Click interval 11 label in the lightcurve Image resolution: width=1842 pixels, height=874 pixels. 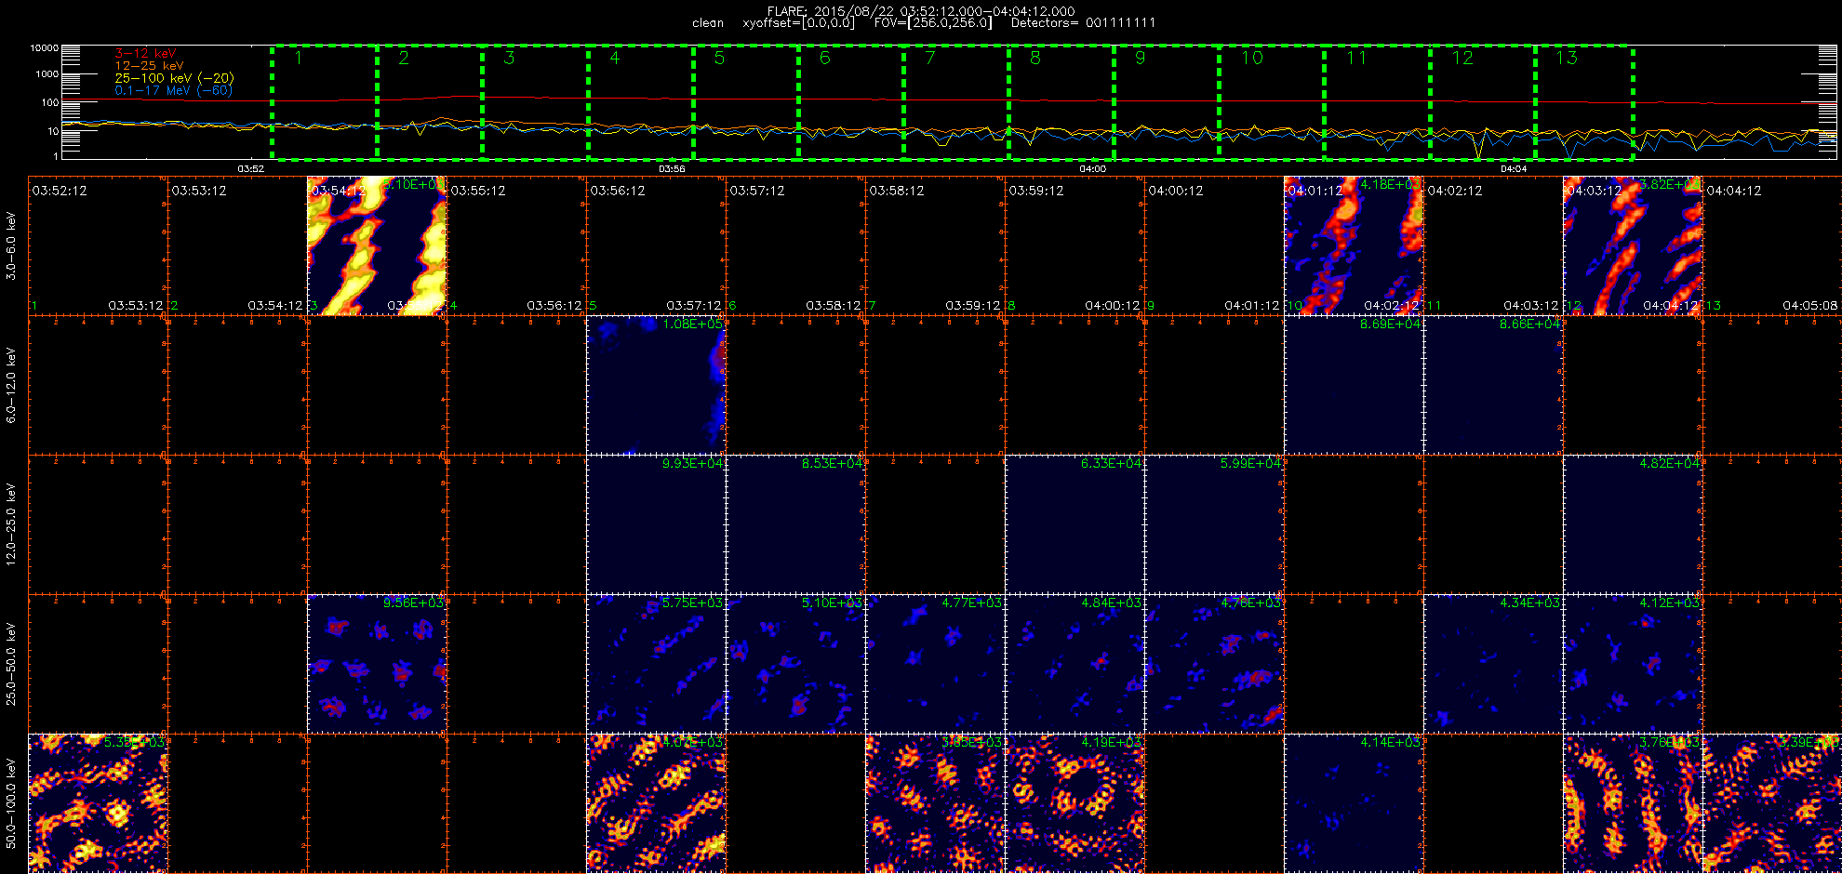pos(1356,58)
